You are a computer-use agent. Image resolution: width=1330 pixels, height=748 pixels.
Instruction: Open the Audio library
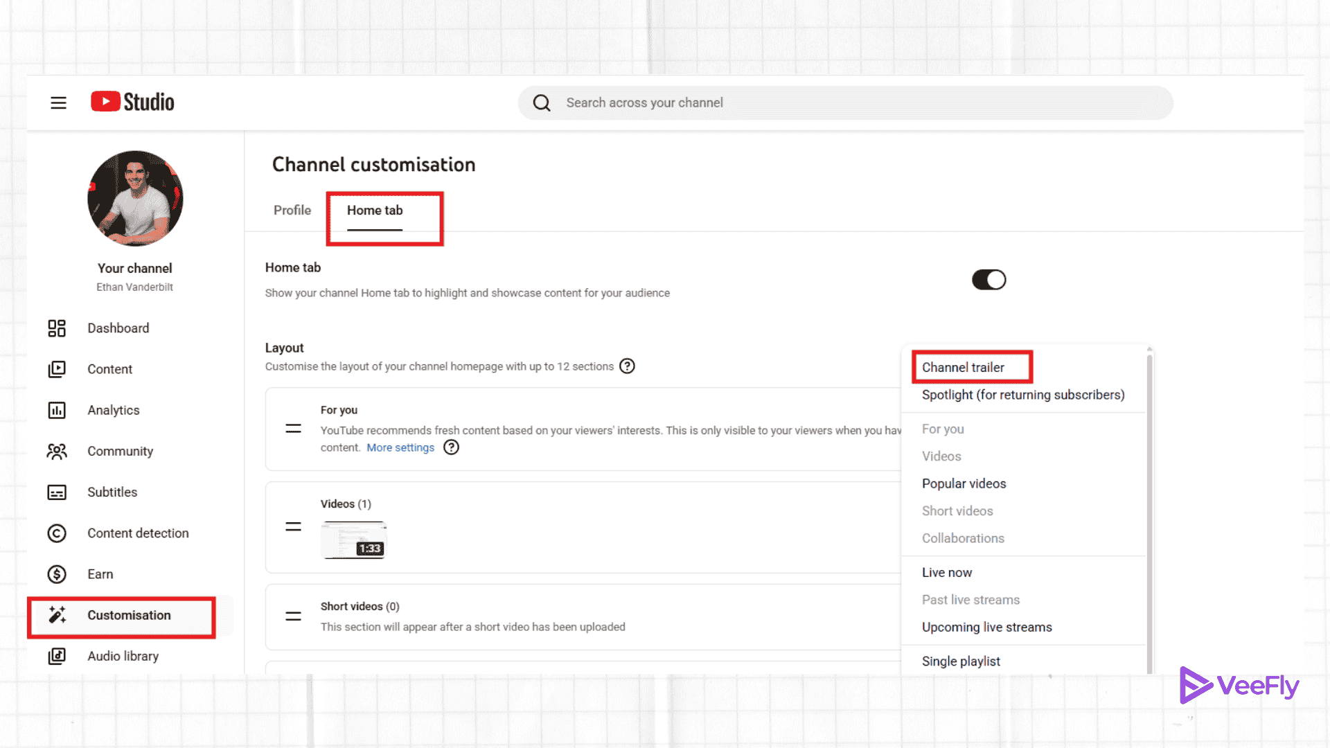pyautogui.click(x=123, y=656)
